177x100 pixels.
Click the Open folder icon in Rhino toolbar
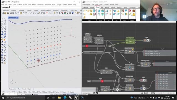pyautogui.click(x=5, y=13)
